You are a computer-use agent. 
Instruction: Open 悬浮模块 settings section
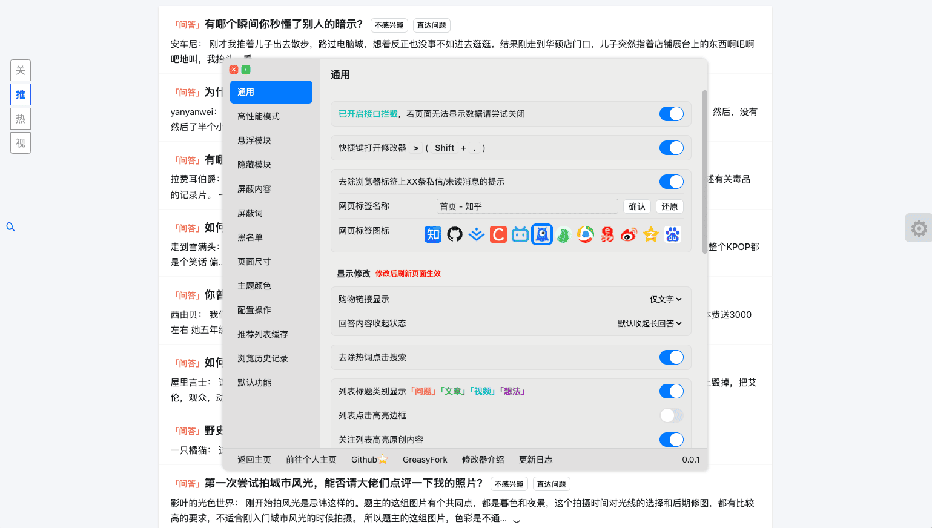271,140
